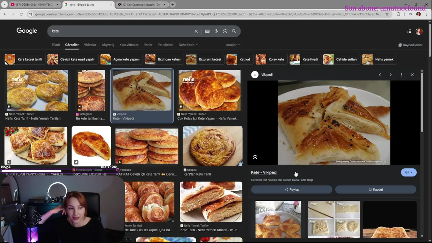Select the Yer siteleri search tab
The height and width of the screenshot is (243, 432).
pos(165,45)
